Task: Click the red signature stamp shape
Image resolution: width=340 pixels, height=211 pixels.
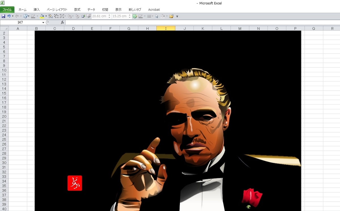Action: pyautogui.click(x=75, y=183)
